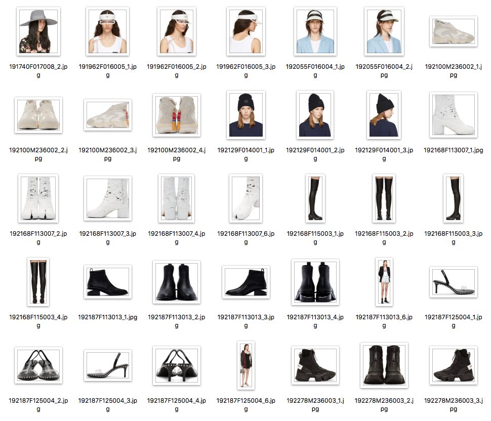
Task: Pick the 192187F113013_2.jpg black boots pair
Action: pyautogui.click(x=177, y=282)
